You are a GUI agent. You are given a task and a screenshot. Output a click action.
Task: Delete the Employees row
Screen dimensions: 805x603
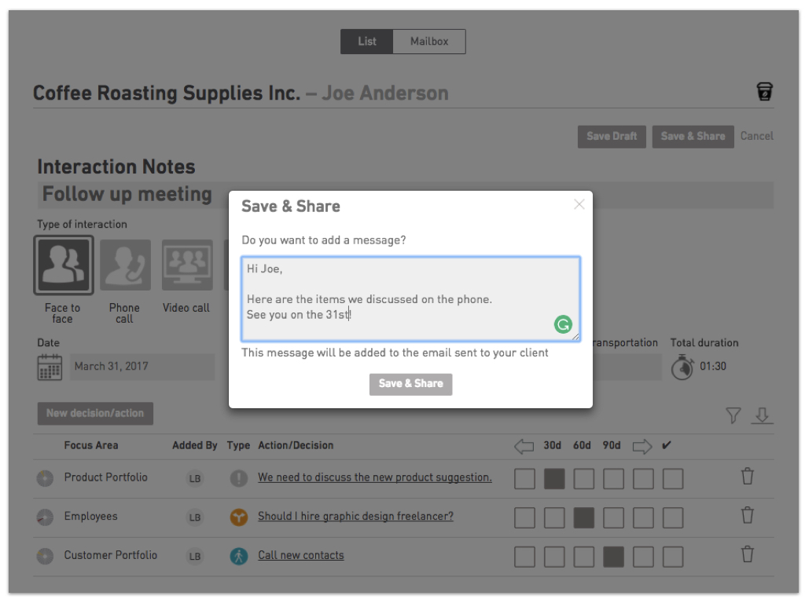tap(748, 515)
